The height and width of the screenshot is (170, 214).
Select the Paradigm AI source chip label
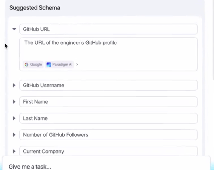(62, 65)
